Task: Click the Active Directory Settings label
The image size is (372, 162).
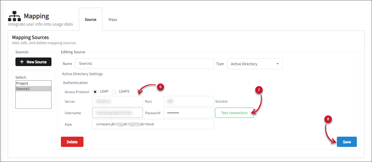Action: pos(82,74)
